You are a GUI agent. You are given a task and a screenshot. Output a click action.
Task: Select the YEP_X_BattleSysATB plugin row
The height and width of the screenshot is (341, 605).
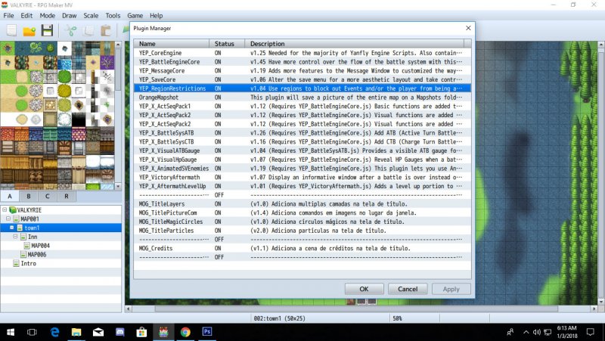pos(302,133)
